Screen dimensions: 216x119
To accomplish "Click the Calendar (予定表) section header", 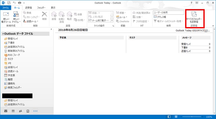I will click(x=91, y=37).
